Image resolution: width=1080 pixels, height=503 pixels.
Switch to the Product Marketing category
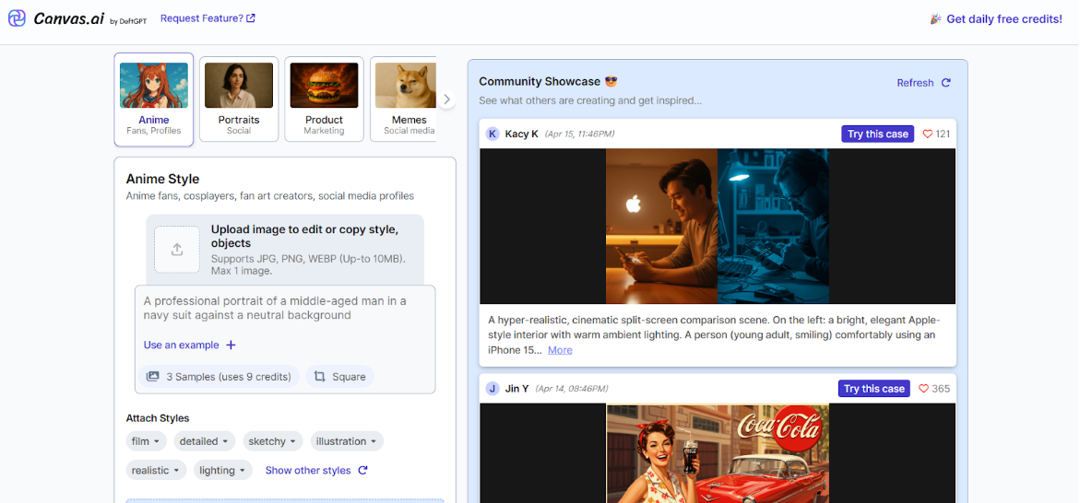[324, 99]
